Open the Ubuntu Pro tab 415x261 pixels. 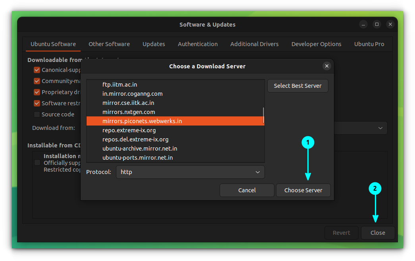pyautogui.click(x=369, y=44)
